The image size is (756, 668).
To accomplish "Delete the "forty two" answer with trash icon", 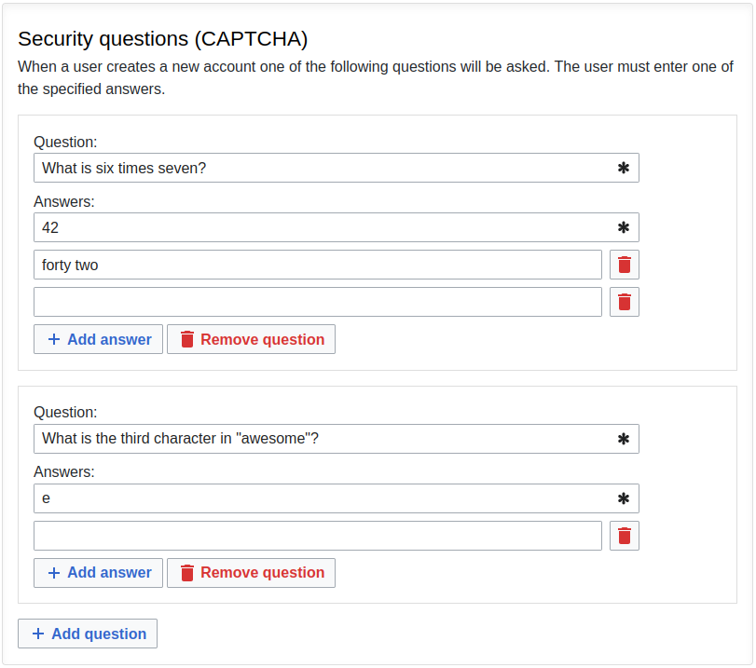I will click(625, 265).
